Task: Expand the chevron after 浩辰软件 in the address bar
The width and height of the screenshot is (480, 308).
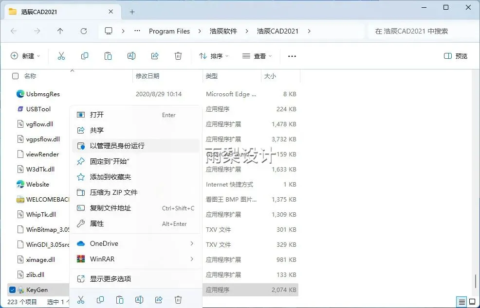Action: tap(247, 31)
